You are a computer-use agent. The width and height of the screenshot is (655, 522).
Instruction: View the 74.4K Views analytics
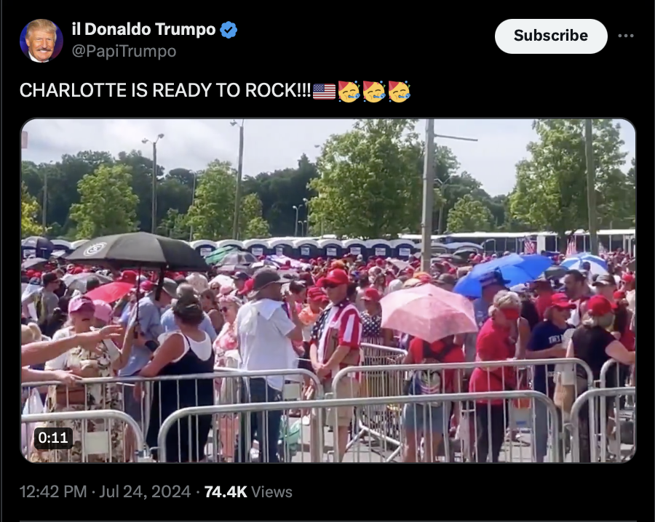[248, 491]
